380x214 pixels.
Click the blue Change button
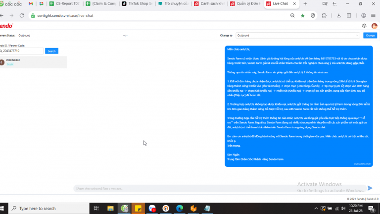coord(370,36)
